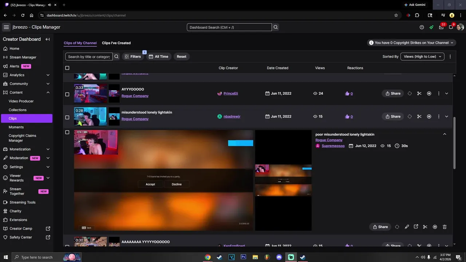Open three-dot menu on the AYYYOOOOO row
466x262 pixels.
439,94
